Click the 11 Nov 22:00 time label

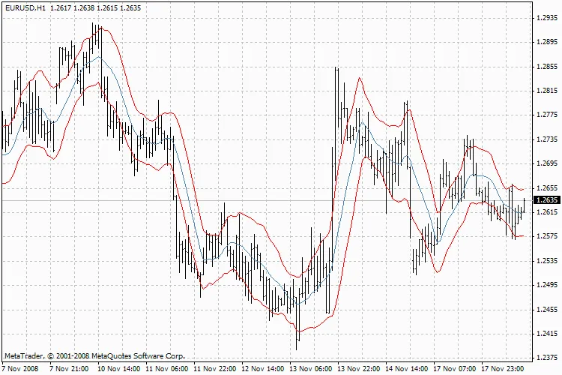point(214,369)
